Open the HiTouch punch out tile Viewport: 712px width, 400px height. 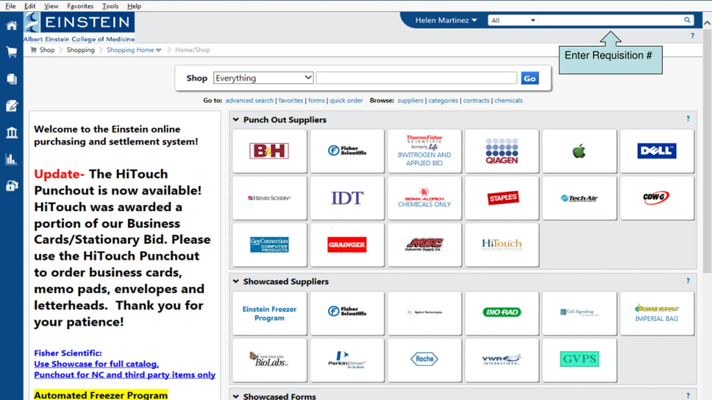click(502, 245)
